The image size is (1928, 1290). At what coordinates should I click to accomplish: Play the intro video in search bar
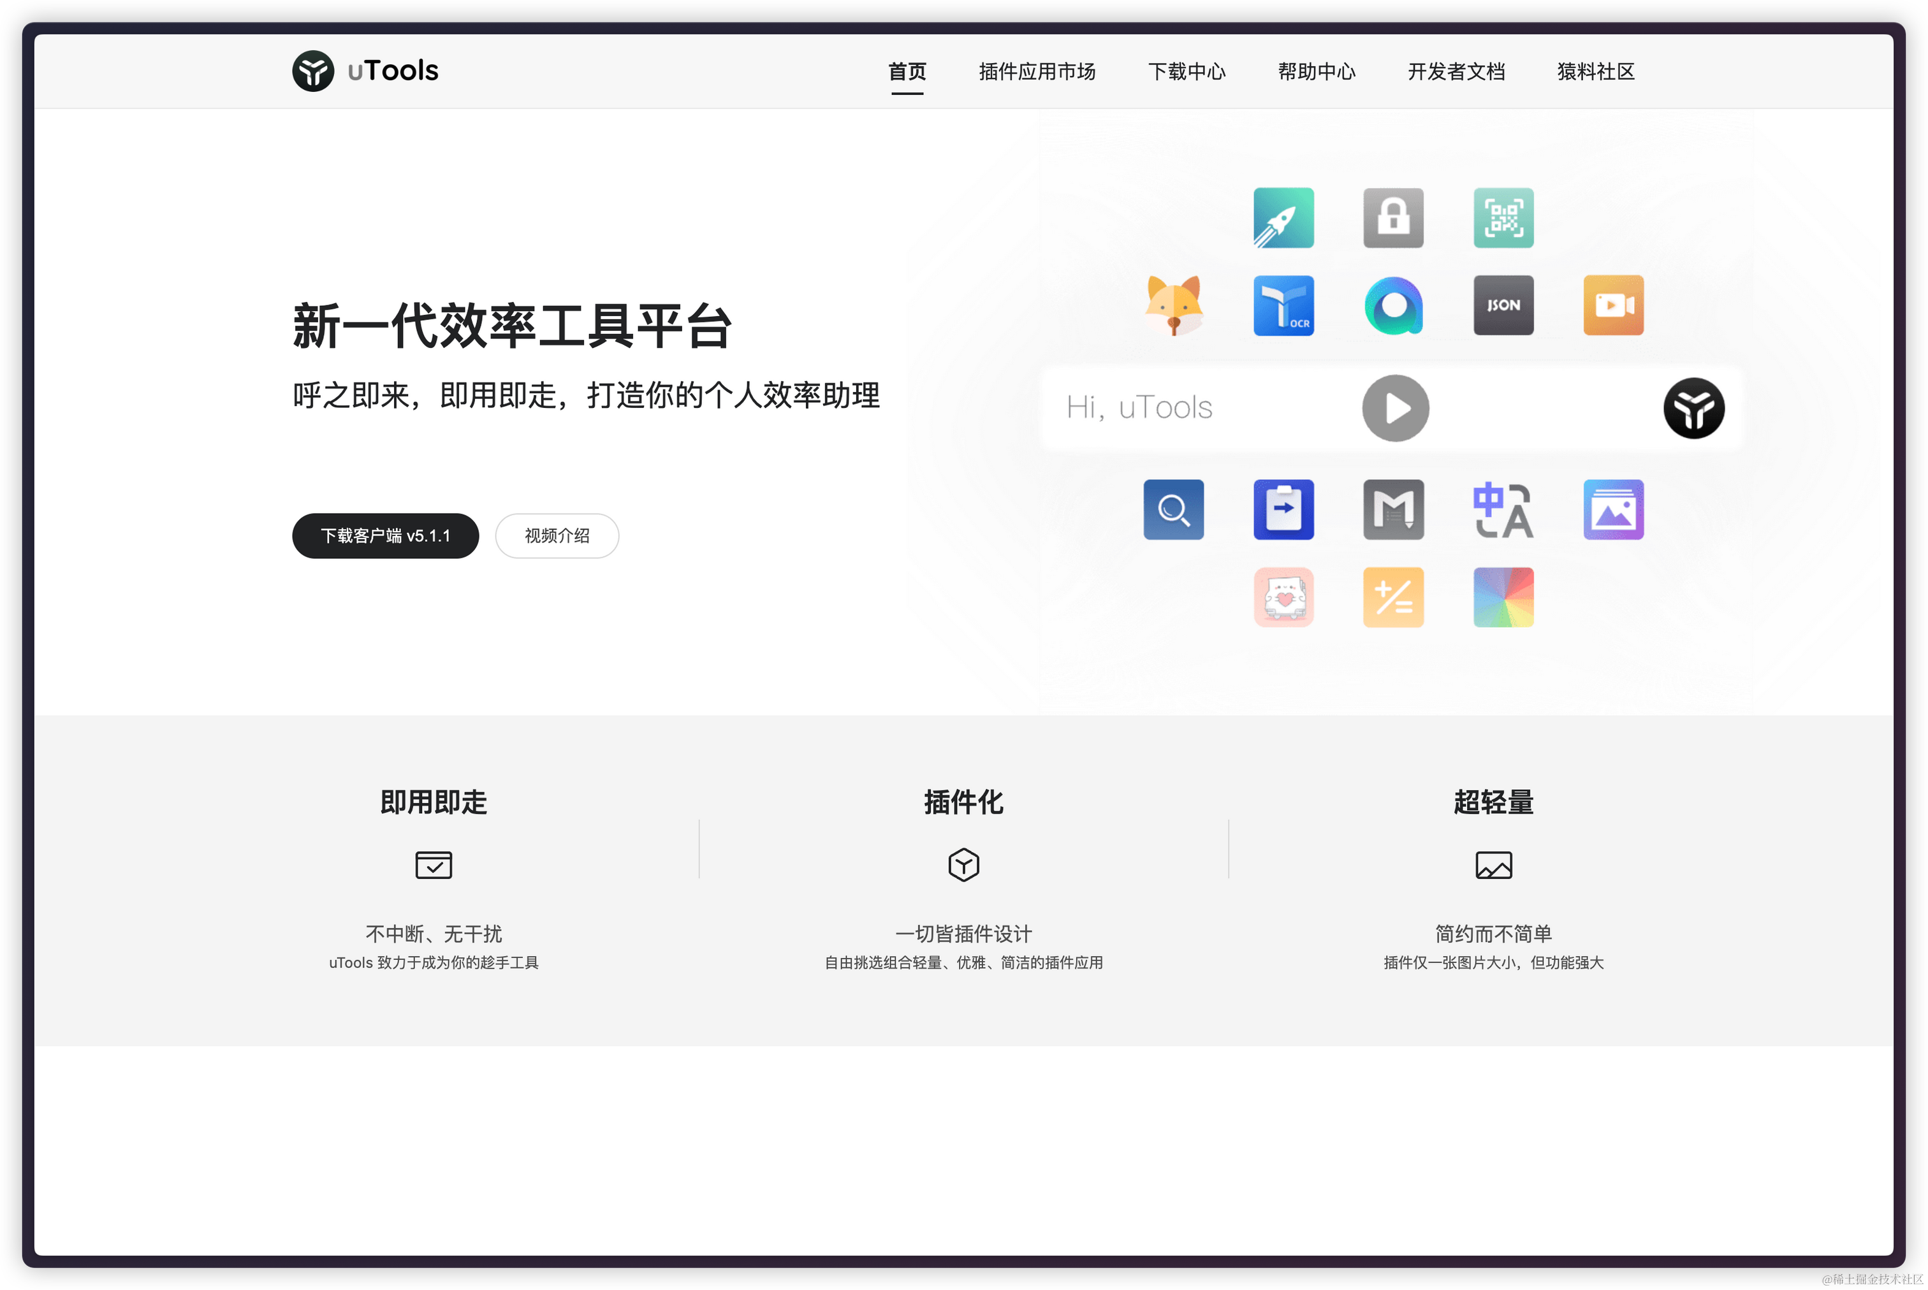tap(1395, 408)
